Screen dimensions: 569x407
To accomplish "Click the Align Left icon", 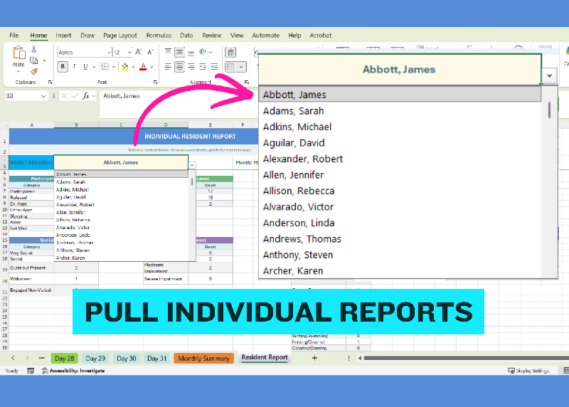I will point(168,67).
